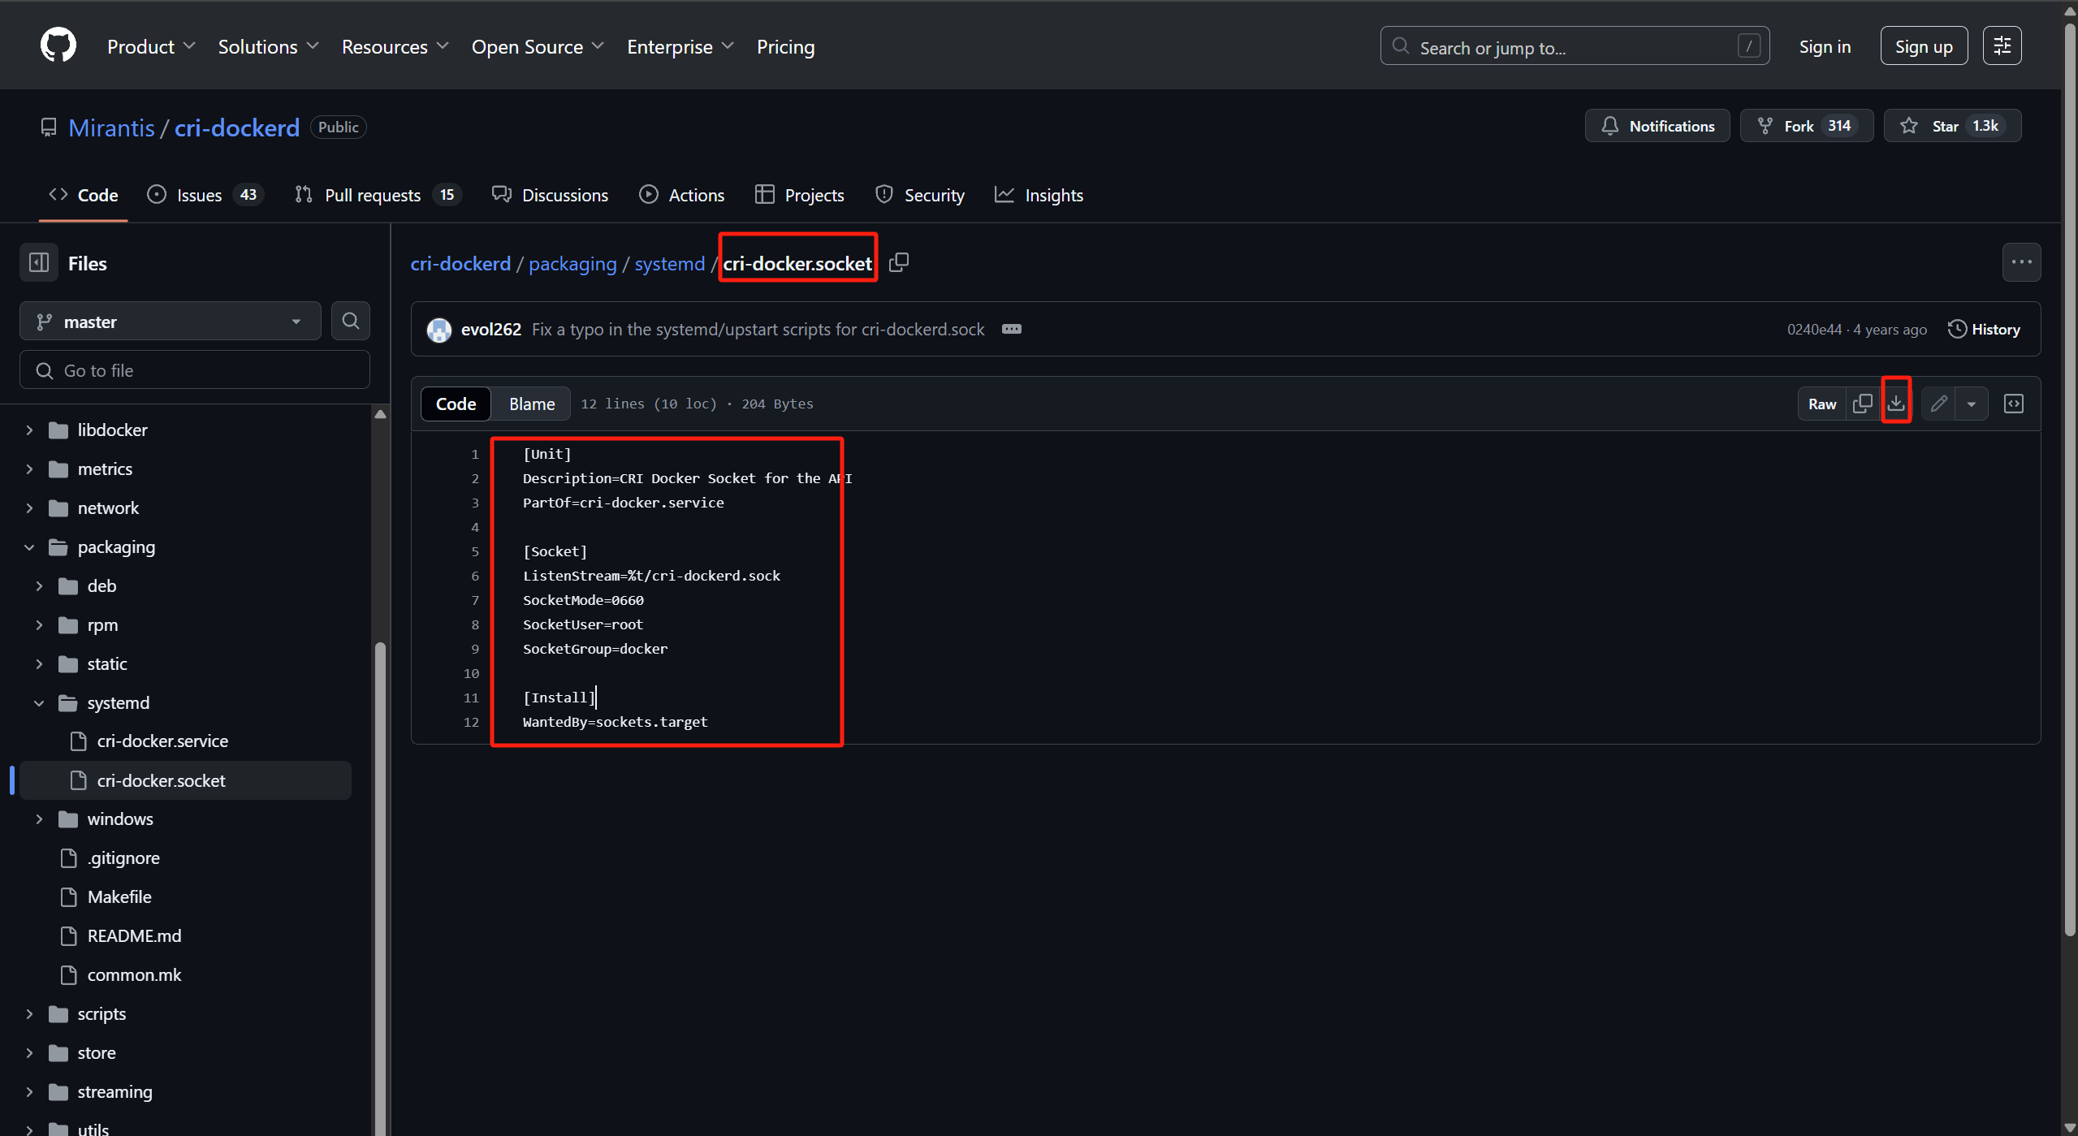The width and height of the screenshot is (2078, 1136).
Task: Expand the store folder
Action: [30, 1052]
